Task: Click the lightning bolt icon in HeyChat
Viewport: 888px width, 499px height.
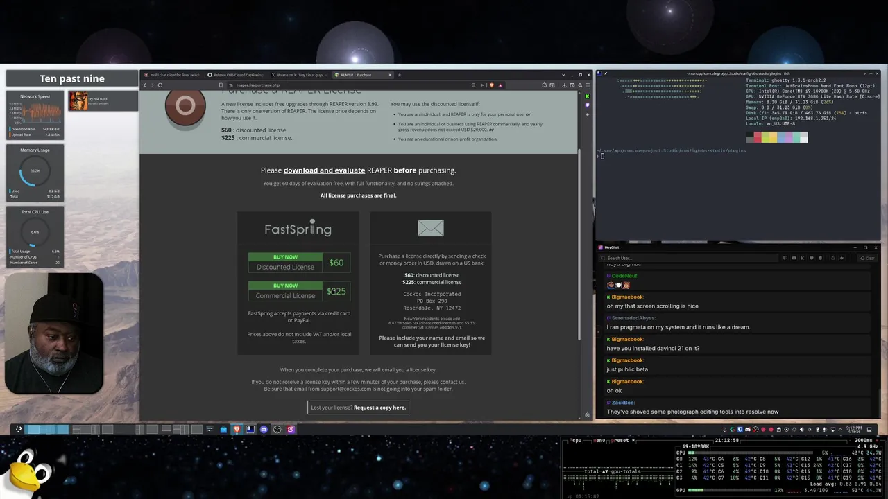Action: (x=842, y=258)
